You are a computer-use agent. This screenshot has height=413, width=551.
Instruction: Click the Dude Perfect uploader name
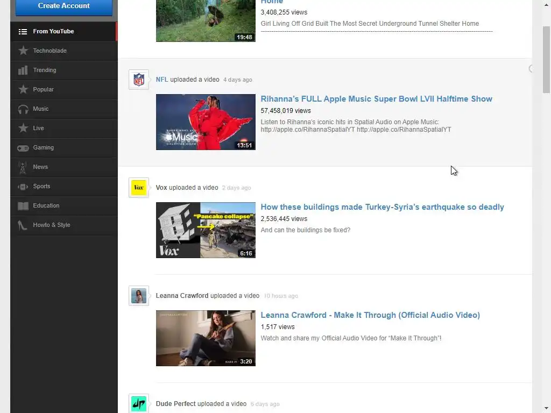176,404
